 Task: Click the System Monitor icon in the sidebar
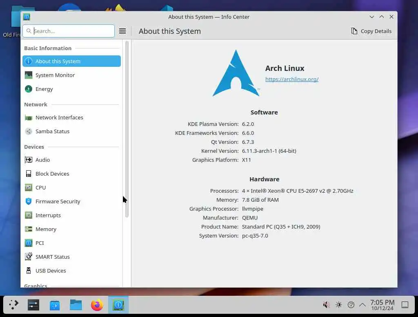click(x=29, y=75)
